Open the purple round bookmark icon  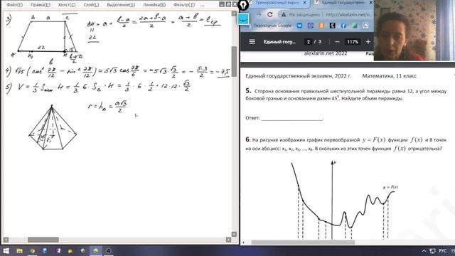(x=310, y=26)
